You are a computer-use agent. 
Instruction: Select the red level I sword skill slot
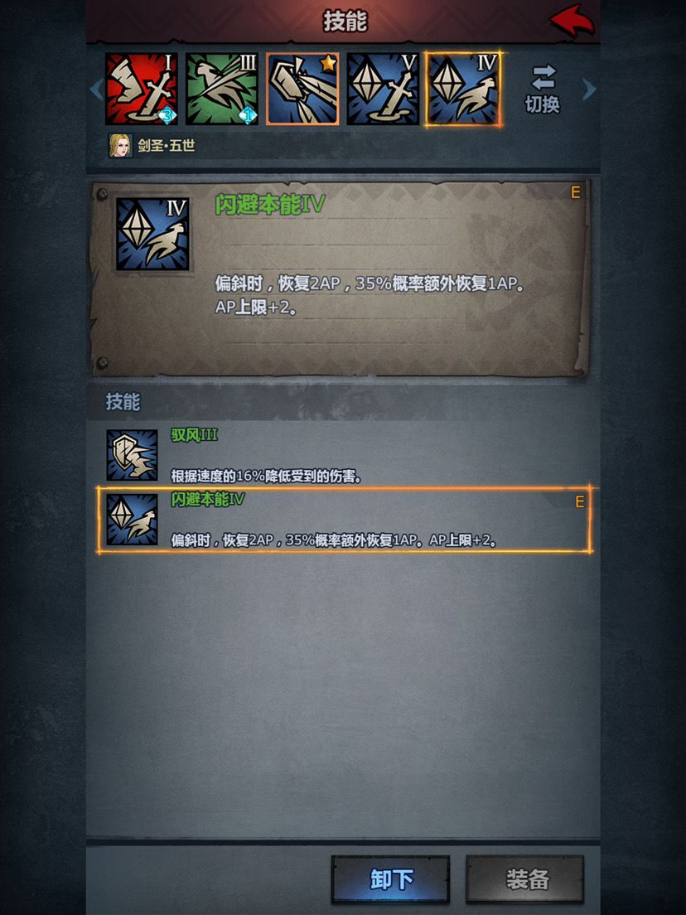(142, 89)
